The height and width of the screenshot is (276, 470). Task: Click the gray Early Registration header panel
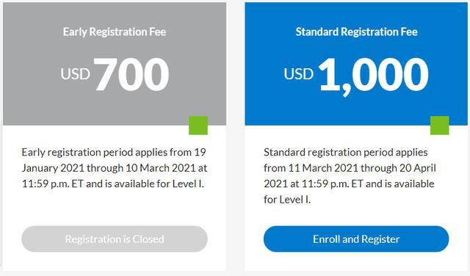115,64
